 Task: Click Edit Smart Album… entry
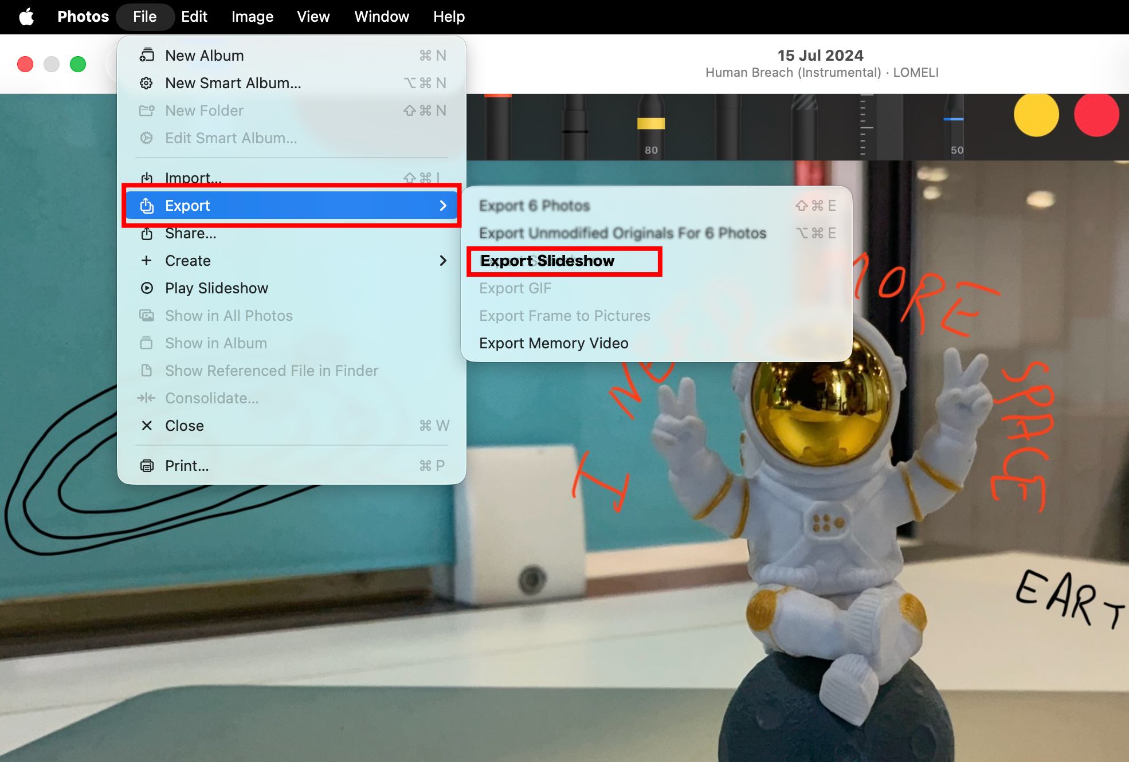pyautogui.click(x=292, y=138)
